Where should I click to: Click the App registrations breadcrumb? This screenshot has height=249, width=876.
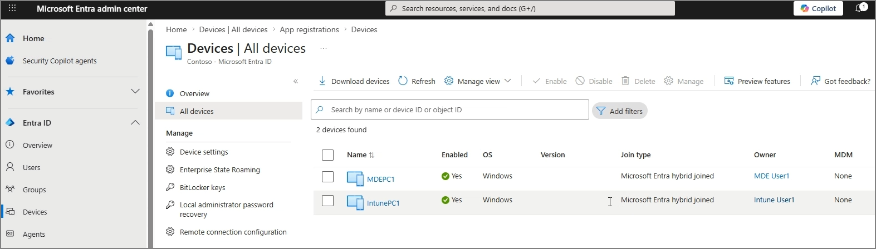tap(309, 29)
